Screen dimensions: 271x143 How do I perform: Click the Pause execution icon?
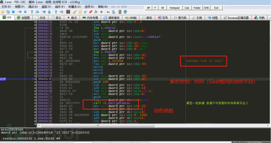(x=25, y=12)
